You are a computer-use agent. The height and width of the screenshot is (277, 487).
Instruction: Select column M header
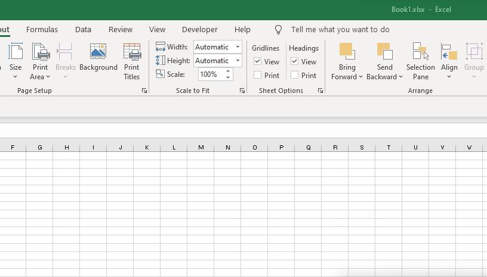pyautogui.click(x=201, y=147)
